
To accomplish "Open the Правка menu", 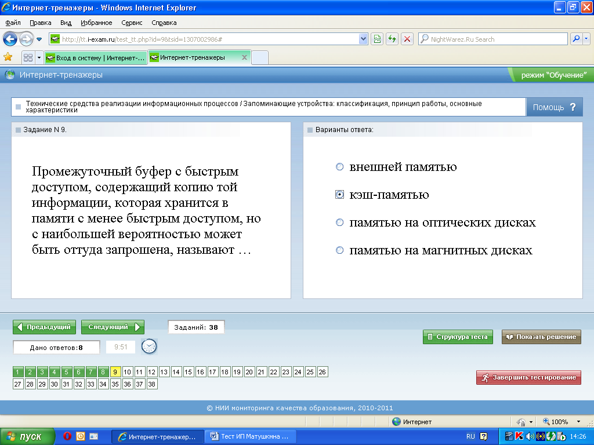I will pos(41,23).
